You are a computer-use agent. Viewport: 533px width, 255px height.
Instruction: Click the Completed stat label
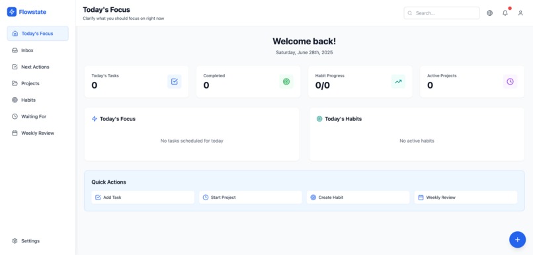coord(214,76)
